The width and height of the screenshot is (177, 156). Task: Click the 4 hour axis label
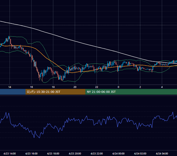pyautogui.click(x=162, y=87)
